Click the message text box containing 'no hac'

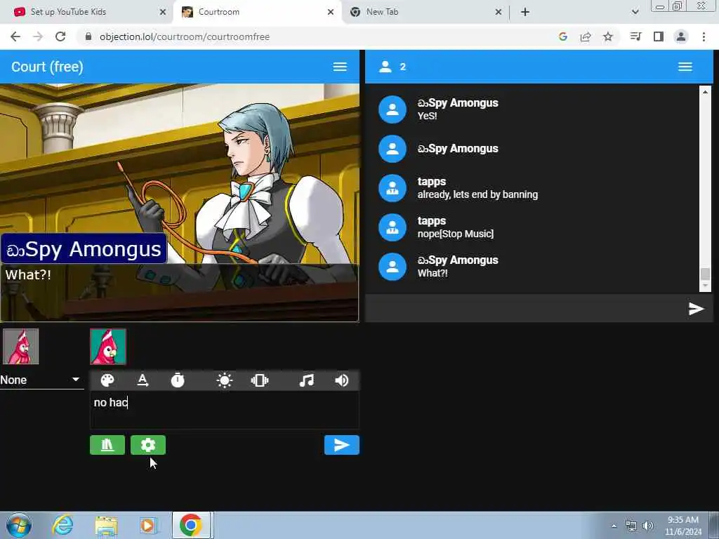224,410
